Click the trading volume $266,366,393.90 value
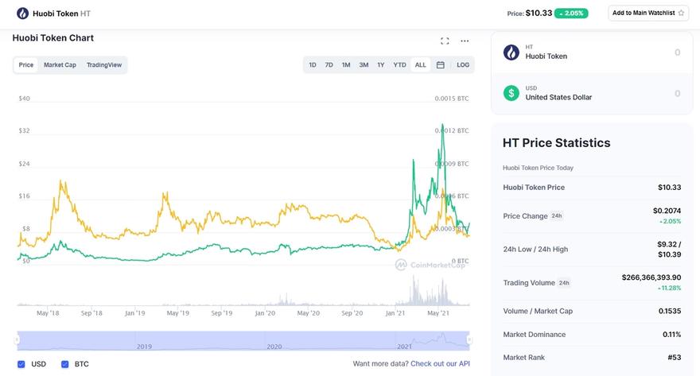The image size is (700, 376). pos(651,277)
